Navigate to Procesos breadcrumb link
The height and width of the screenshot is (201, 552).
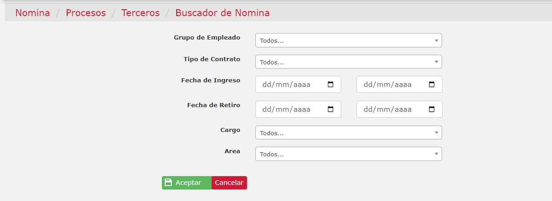[86, 13]
